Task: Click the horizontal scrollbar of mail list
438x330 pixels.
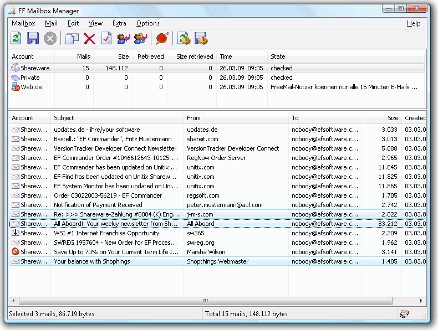Action: click(205, 301)
